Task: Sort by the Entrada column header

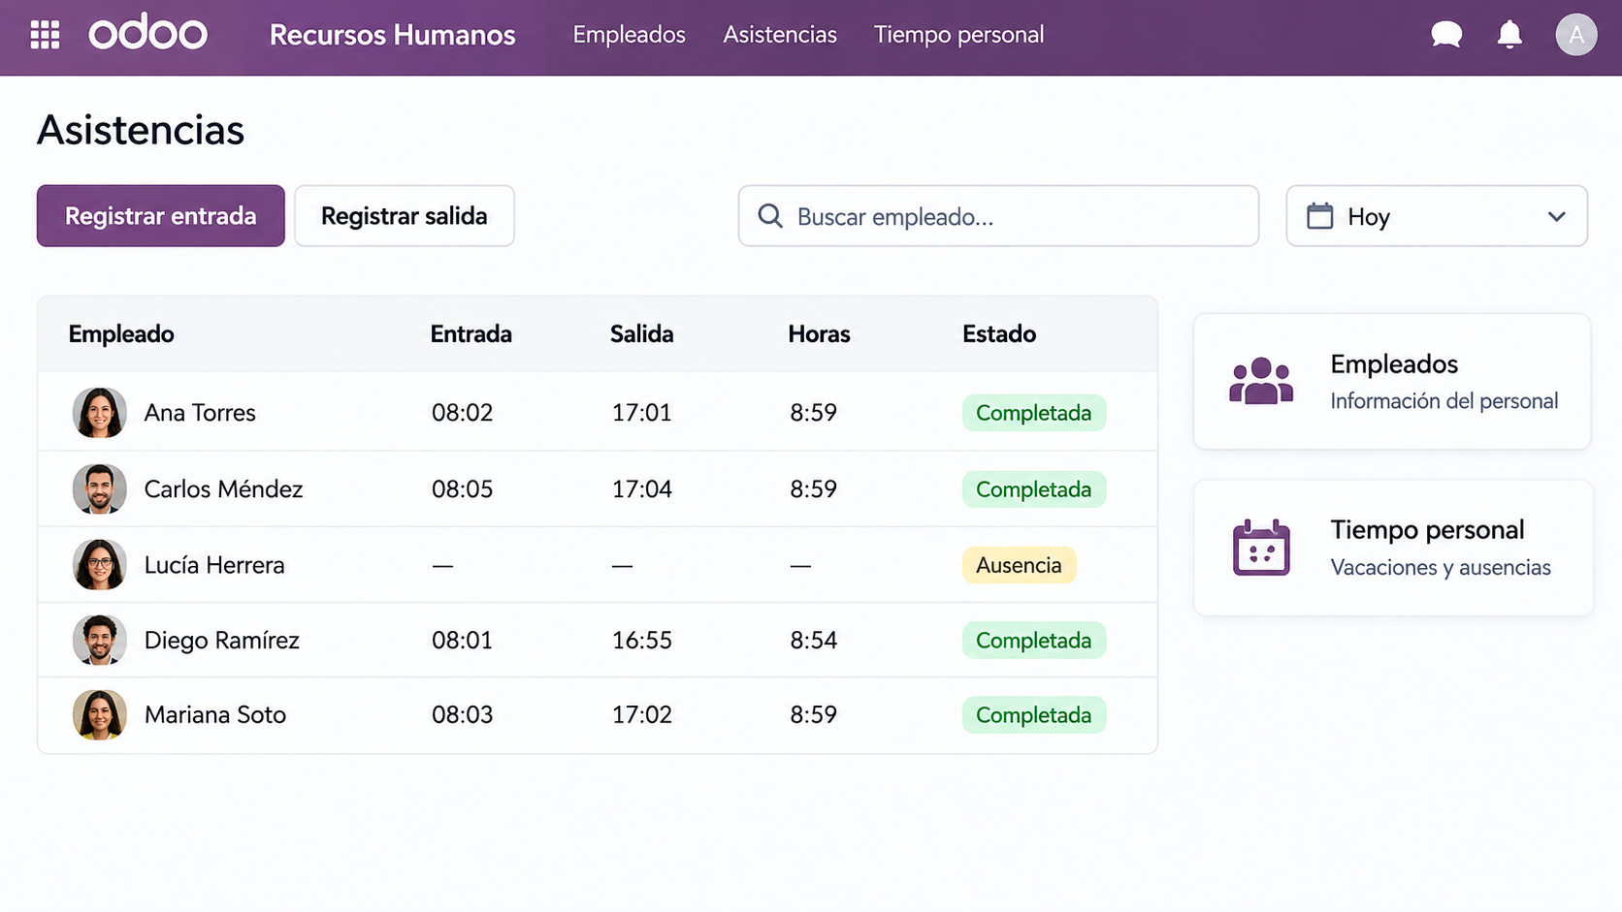Action: pos(470,334)
